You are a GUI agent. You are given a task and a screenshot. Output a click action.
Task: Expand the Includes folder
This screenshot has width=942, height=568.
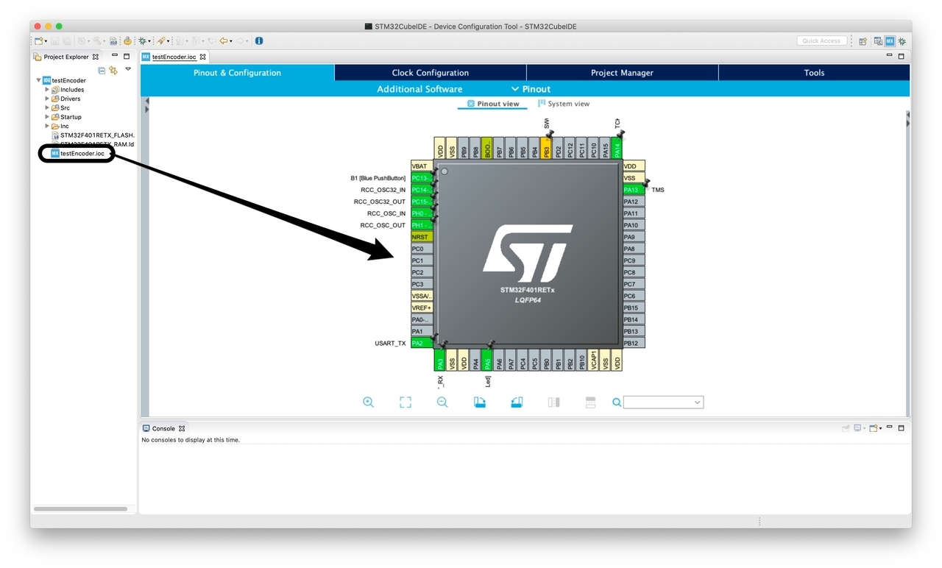(x=47, y=90)
